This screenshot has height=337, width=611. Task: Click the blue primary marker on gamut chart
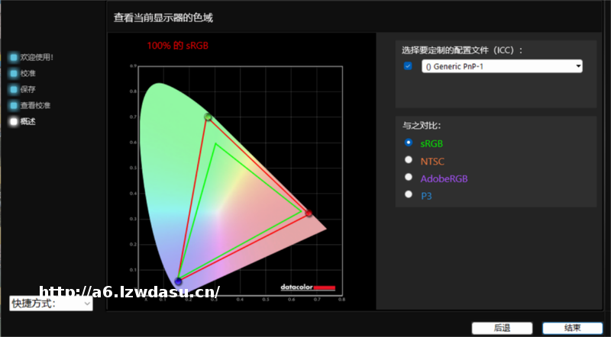pos(179,281)
